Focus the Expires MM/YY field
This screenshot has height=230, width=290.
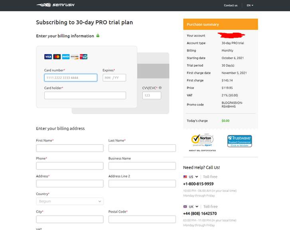(114, 78)
